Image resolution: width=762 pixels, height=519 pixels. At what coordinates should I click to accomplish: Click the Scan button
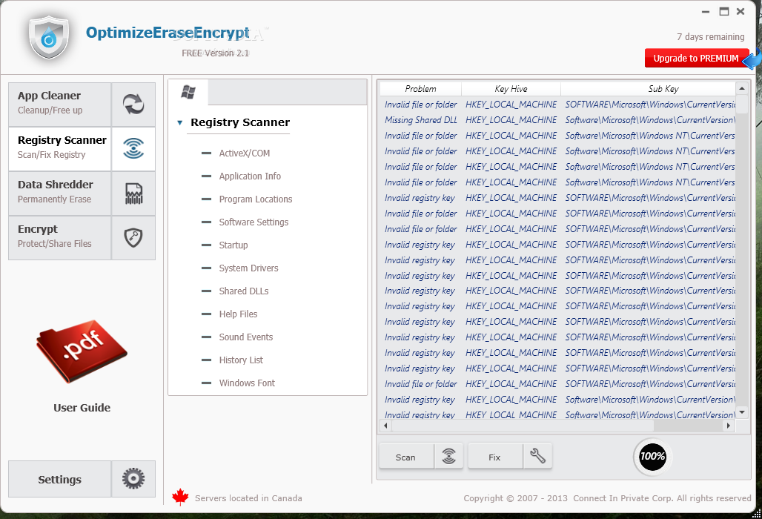(405, 457)
